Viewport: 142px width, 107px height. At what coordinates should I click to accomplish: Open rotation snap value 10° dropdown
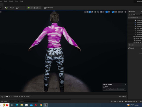(x=109, y=12)
